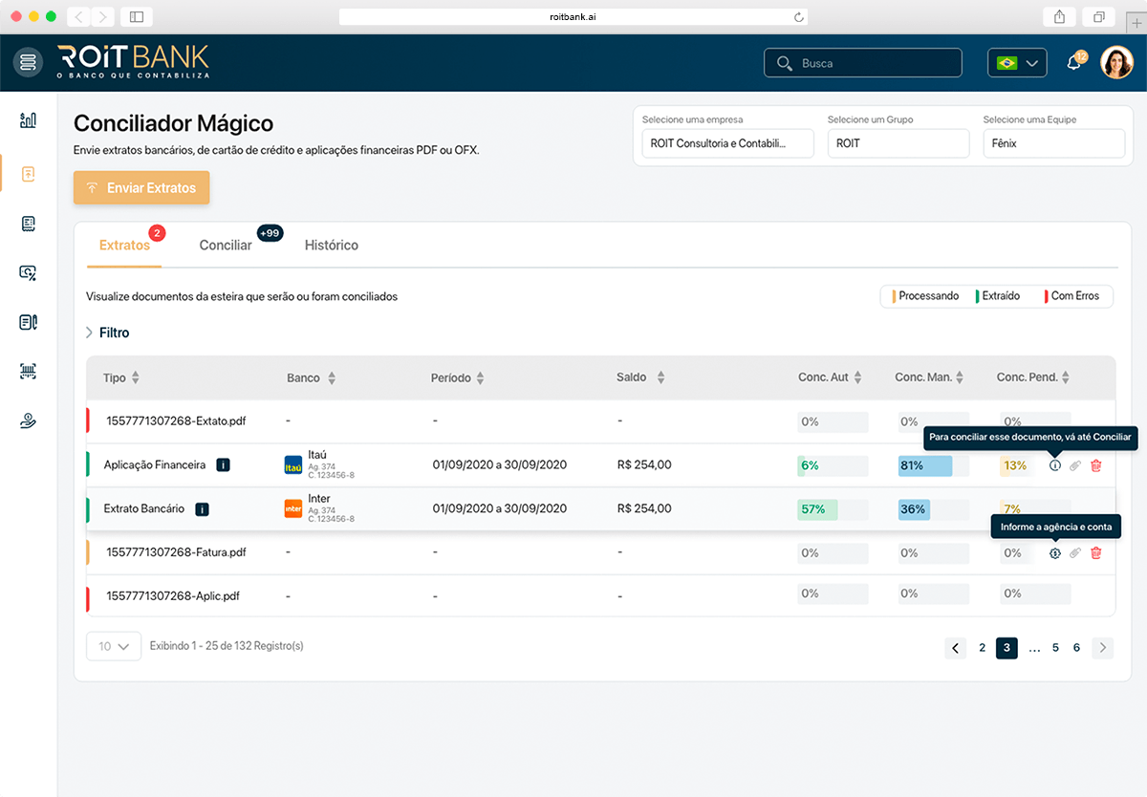Viewport: 1147px width, 797px height.
Task: Click info badge next to Extrato Bancário
Action: tap(203, 509)
